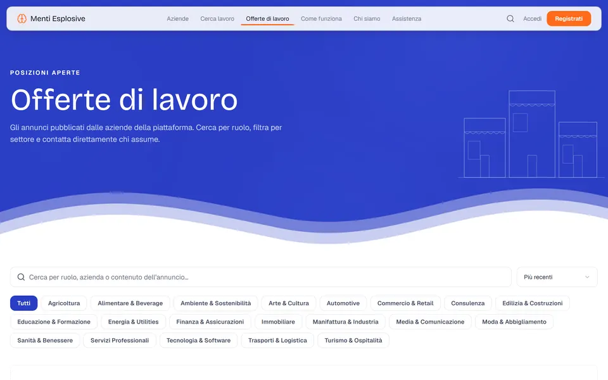Enable the Commercio & Retail filter
This screenshot has height=380, width=608.
405,303
